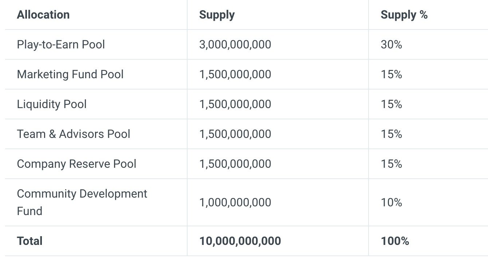Click the Allocation column header
The height and width of the screenshot is (262, 488).
(x=43, y=15)
